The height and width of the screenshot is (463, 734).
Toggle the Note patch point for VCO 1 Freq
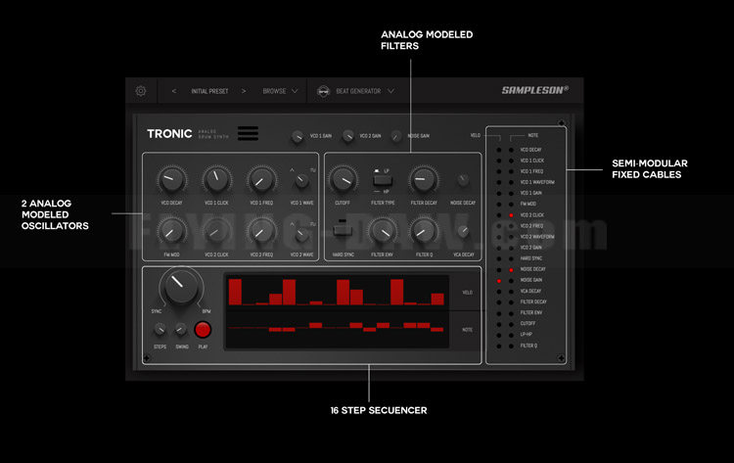511,171
